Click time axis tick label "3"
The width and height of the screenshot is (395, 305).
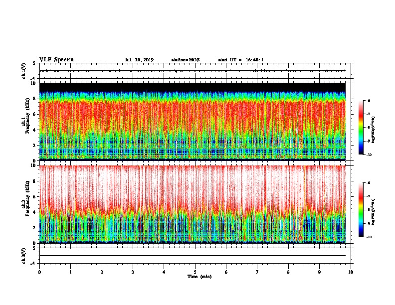pyautogui.click(x=133, y=272)
